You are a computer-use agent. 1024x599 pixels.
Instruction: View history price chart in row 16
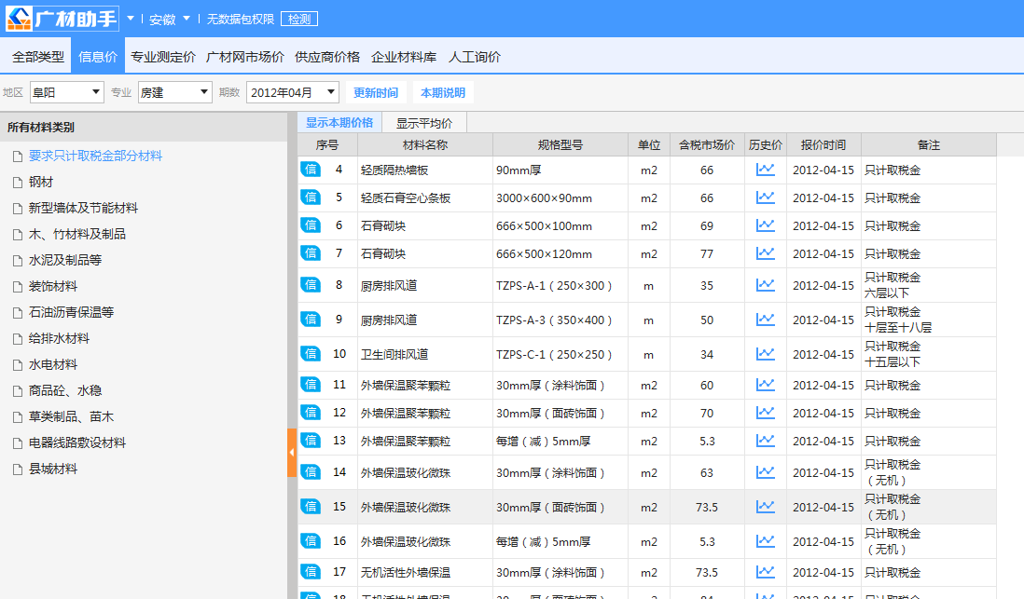pos(765,541)
